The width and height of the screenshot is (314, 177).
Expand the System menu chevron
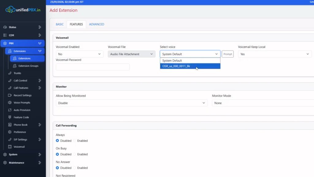click(40, 155)
